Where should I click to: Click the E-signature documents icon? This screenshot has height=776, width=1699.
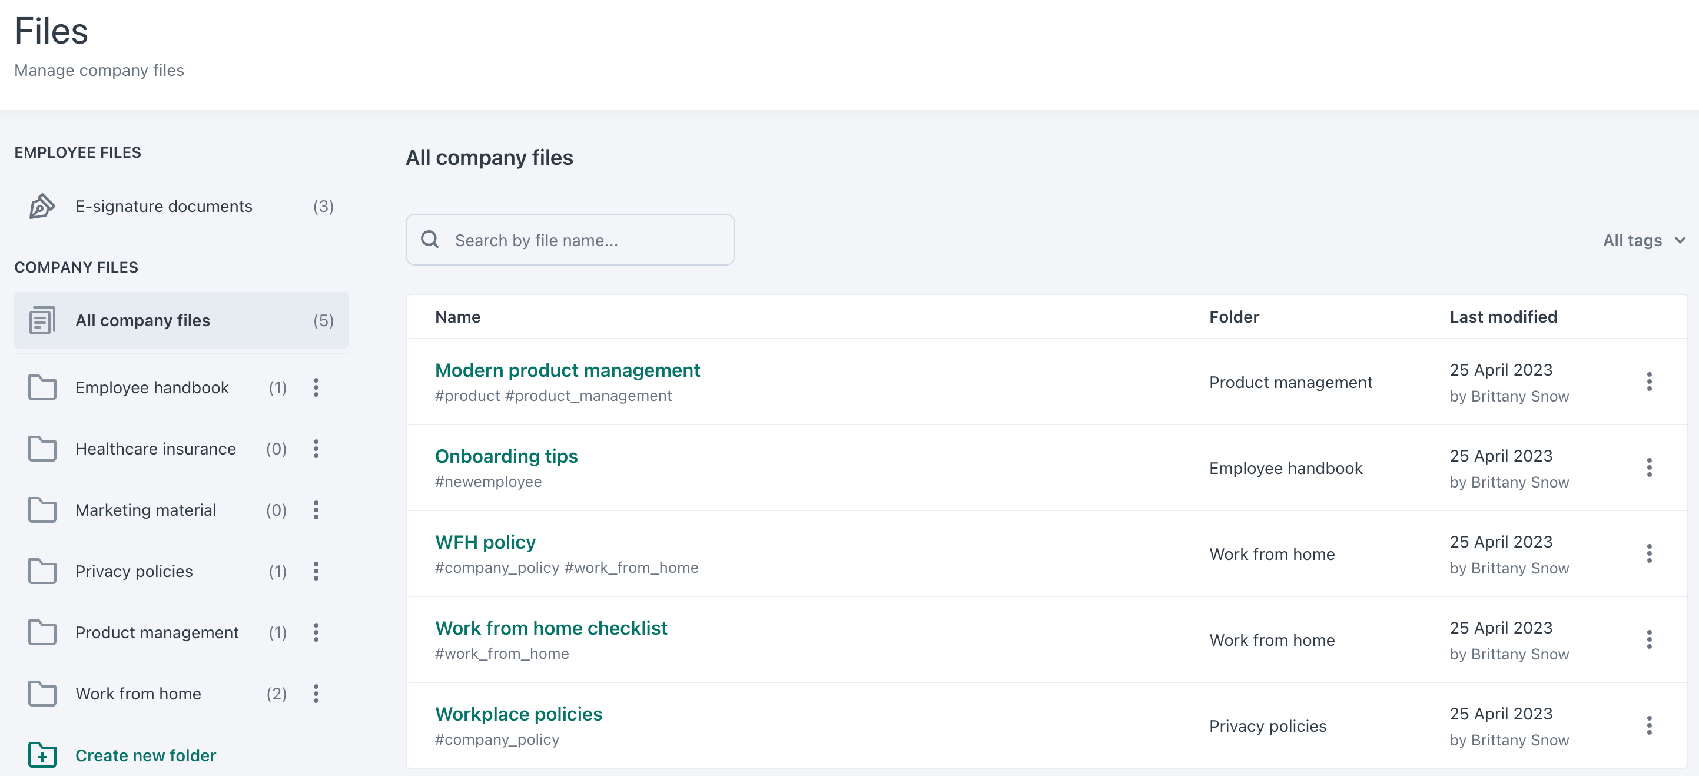tap(41, 206)
